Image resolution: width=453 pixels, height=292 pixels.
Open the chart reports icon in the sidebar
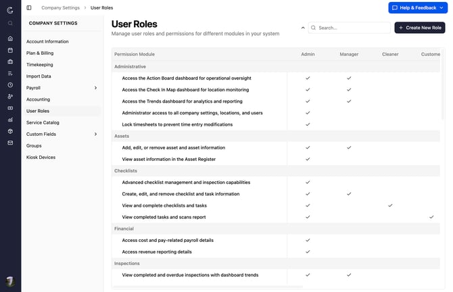click(10, 120)
